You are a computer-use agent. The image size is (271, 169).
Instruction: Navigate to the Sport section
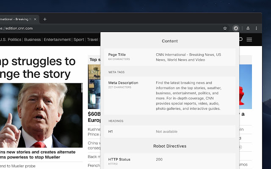point(79,39)
